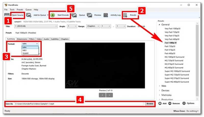Viewport: 204px width, 117px height.
Task: Click the Presets toolbar icon
Action: coord(125,15)
